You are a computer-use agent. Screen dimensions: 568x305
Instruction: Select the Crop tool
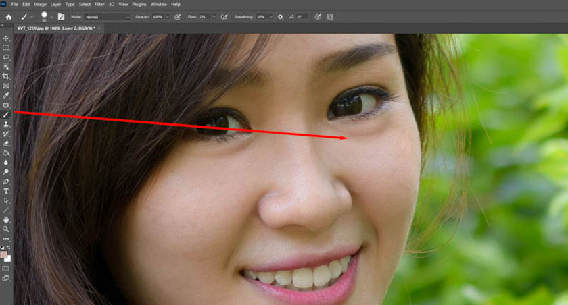[x=6, y=76]
